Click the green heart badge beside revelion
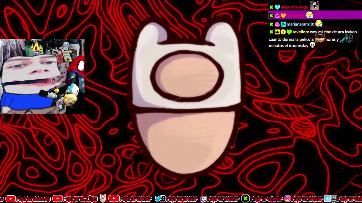The image size is (362, 203). (x=289, y=32)
